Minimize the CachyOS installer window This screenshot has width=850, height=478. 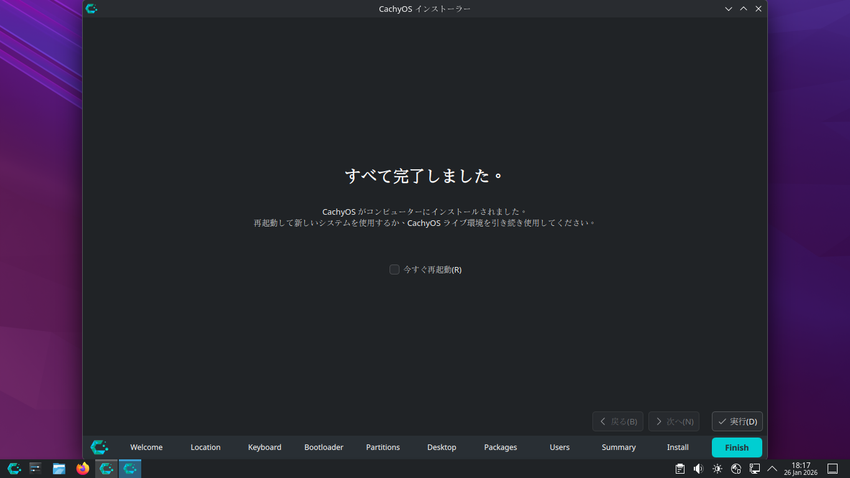pyautogui.click(x=729, y=9)
